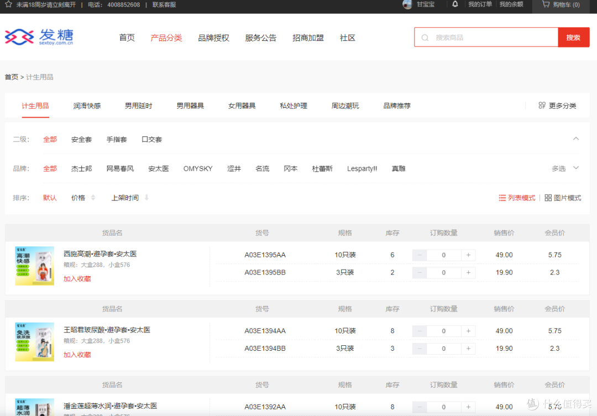The width and height of the screenshot is (597, 416).
Task: Select the 男用器具 category tab
Action: click(x=190, y=106)
